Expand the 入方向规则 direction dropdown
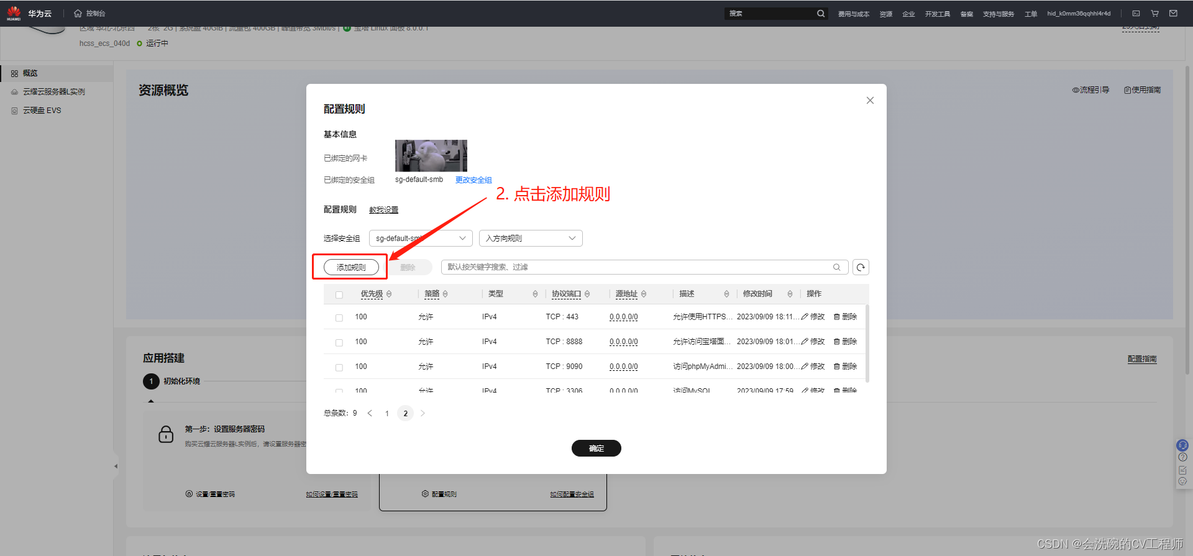The image size is (1193, 556). click(531, 239)
